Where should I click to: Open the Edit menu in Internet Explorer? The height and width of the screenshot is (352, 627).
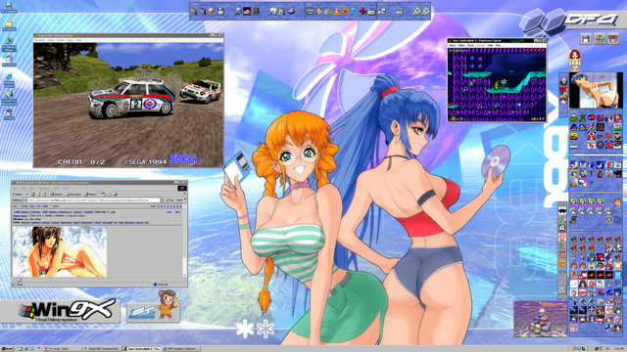[x=24, y=189]
